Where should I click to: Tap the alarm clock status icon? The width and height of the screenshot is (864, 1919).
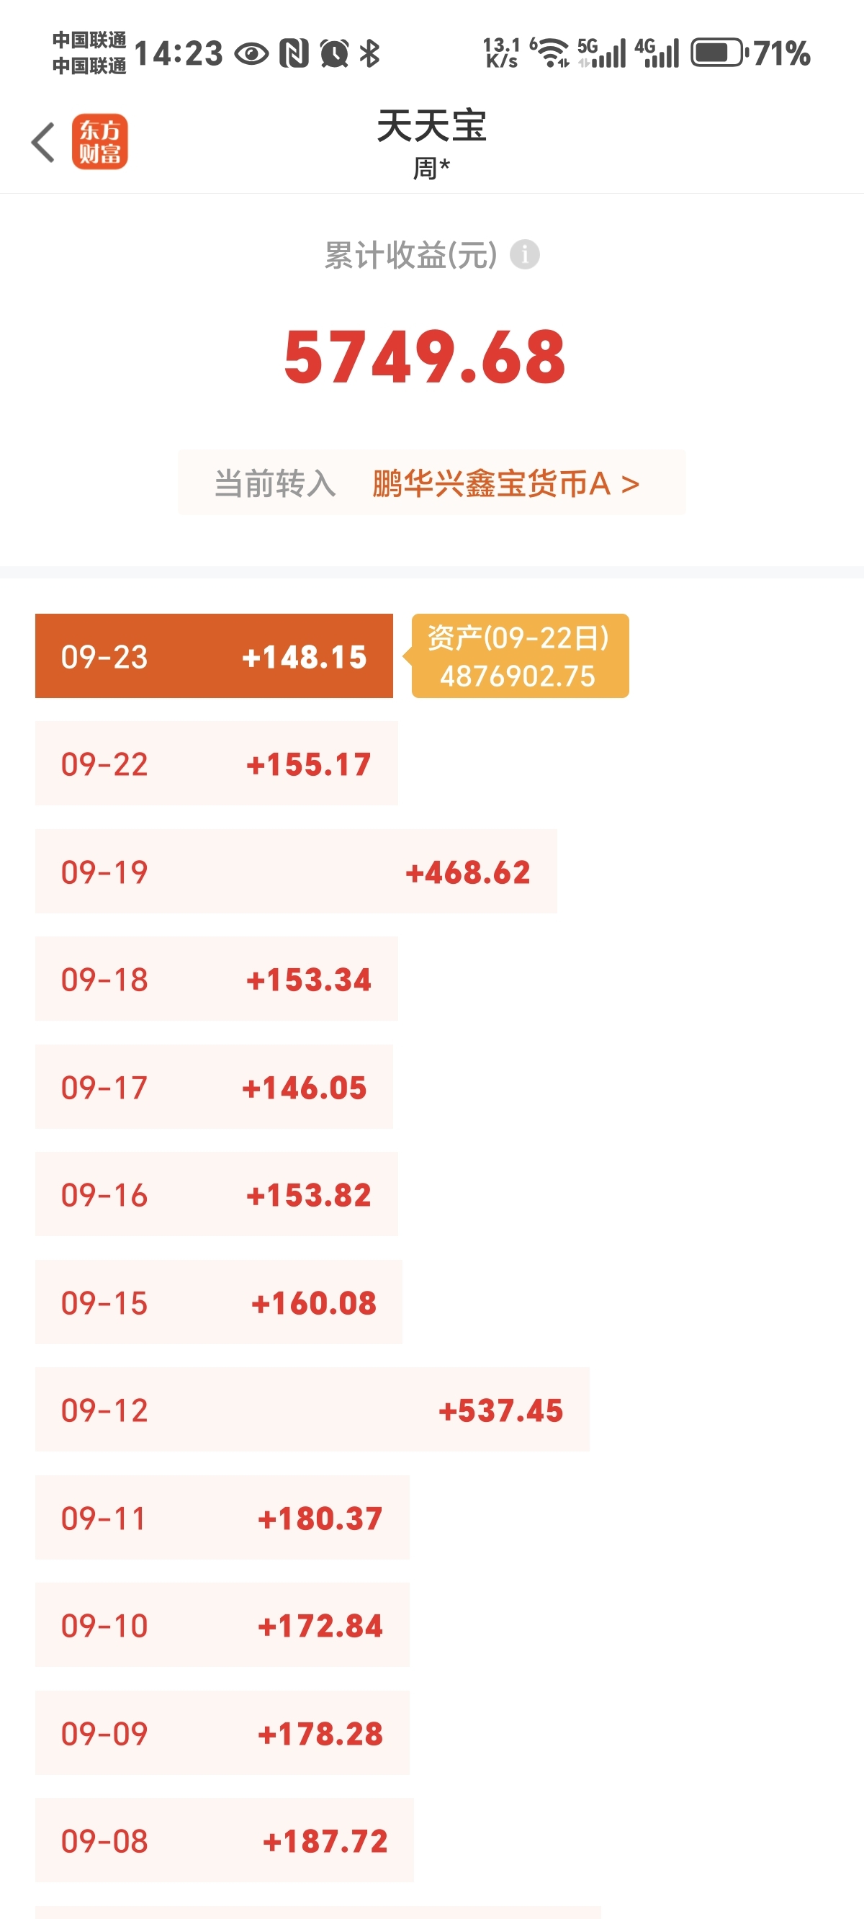[x=333, y=53]
